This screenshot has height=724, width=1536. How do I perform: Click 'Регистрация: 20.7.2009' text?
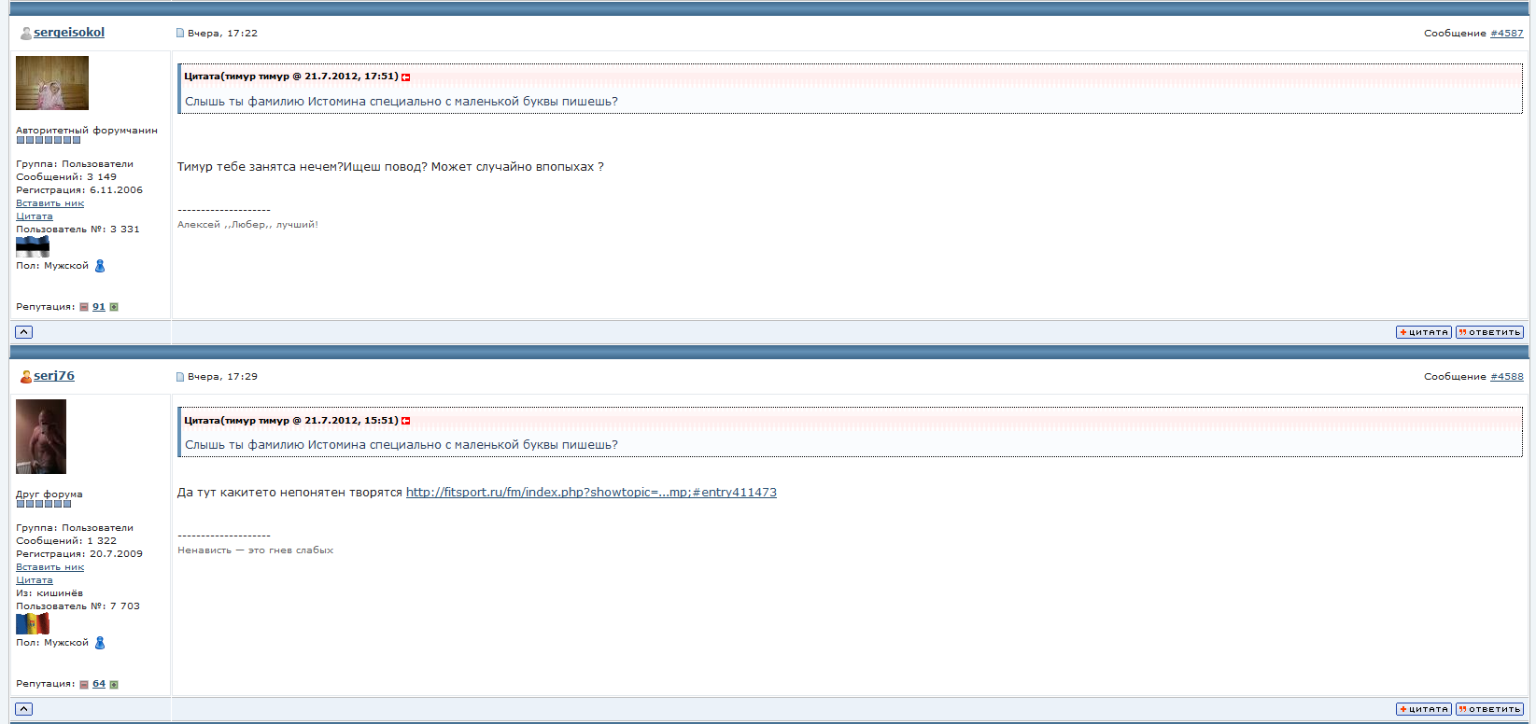(x=79, y=554)
